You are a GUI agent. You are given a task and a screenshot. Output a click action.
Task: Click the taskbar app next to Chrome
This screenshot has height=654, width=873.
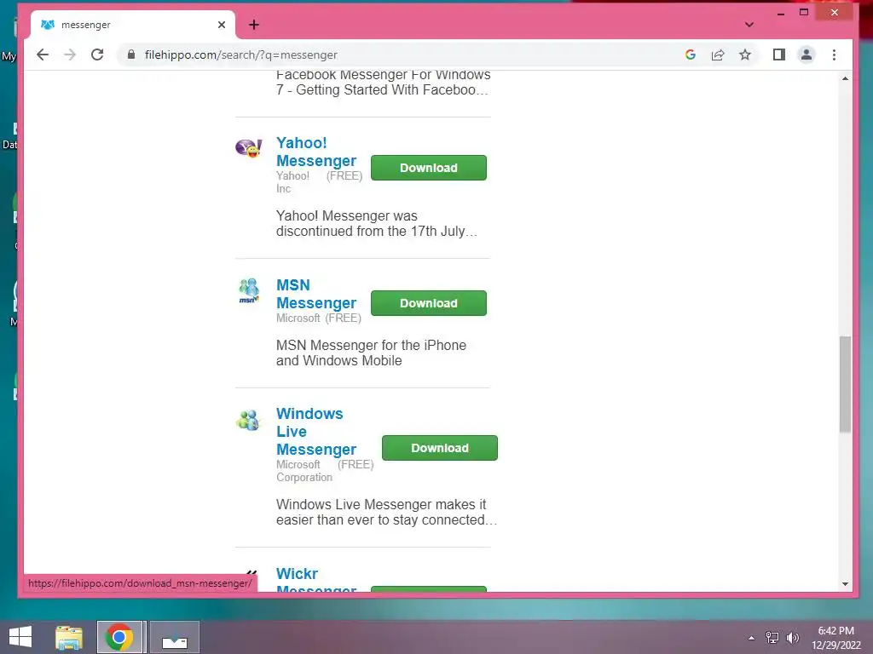click(174, 637)
